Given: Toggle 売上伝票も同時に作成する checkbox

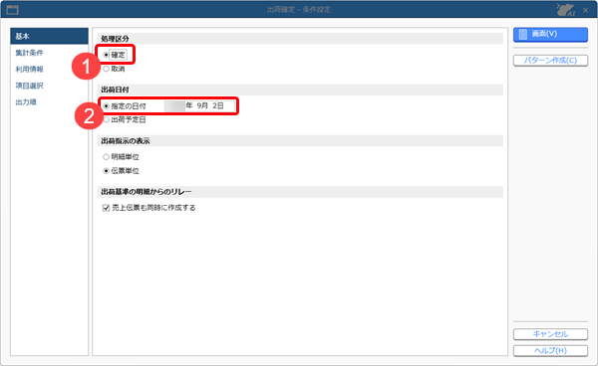Looking at the screenshot, I should [106, 208].
